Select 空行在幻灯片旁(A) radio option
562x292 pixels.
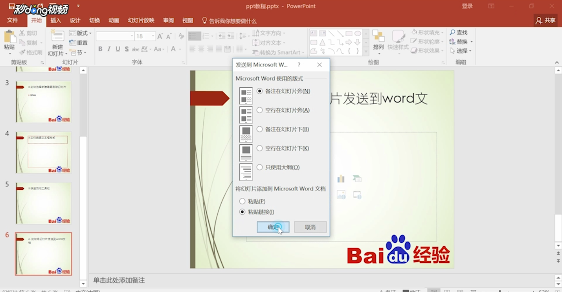283,110
